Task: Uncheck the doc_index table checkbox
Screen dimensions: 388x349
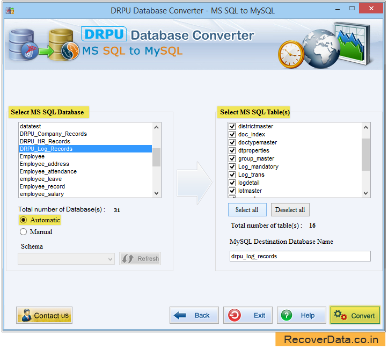Action: (x=232, y=134)
